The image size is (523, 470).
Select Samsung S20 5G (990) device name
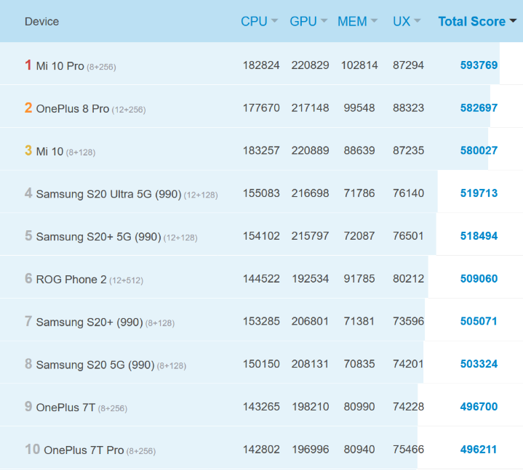tap(95, 365)
